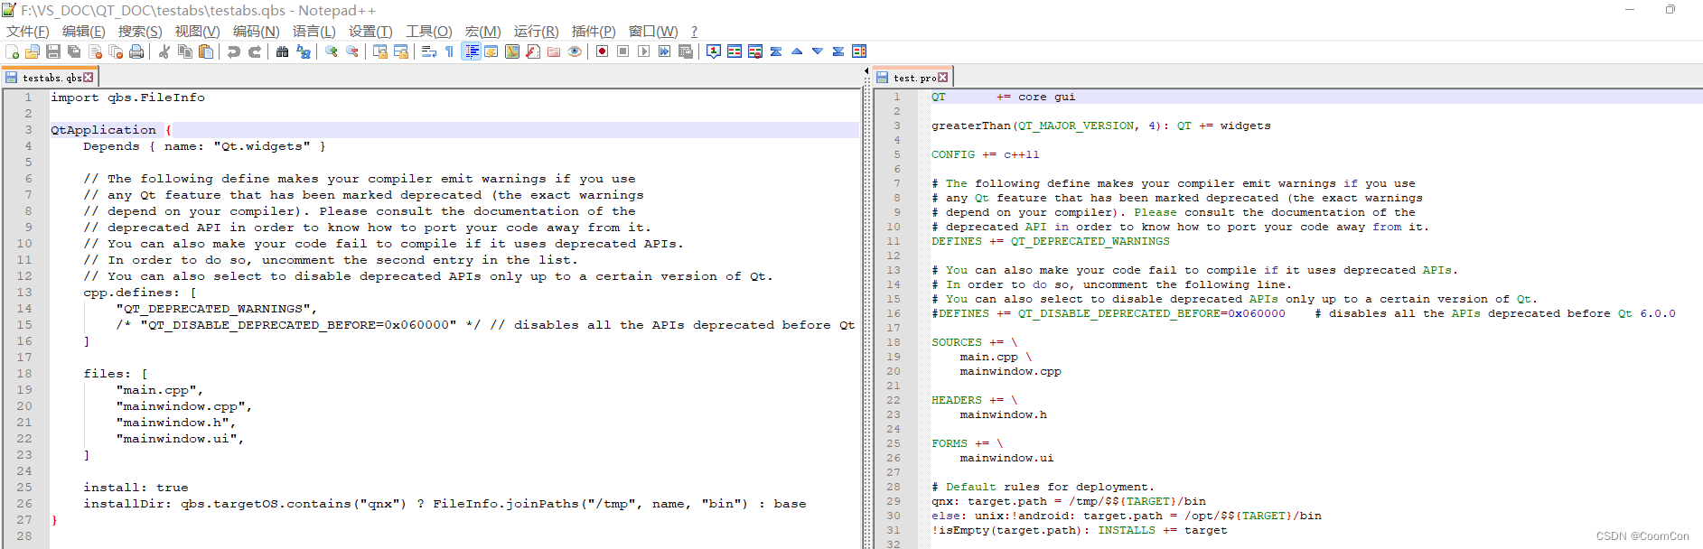Open the user-defined language dialog icon
This screenshot has height=549, width=1703.
pyautogui.click(x=491, y=51)
